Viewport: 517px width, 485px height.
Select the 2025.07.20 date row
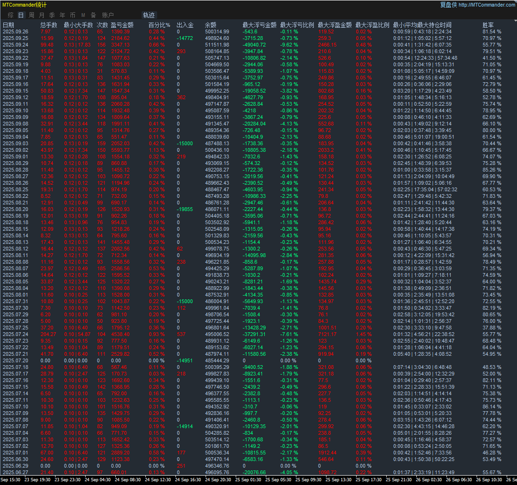click(x=16, y=360)
